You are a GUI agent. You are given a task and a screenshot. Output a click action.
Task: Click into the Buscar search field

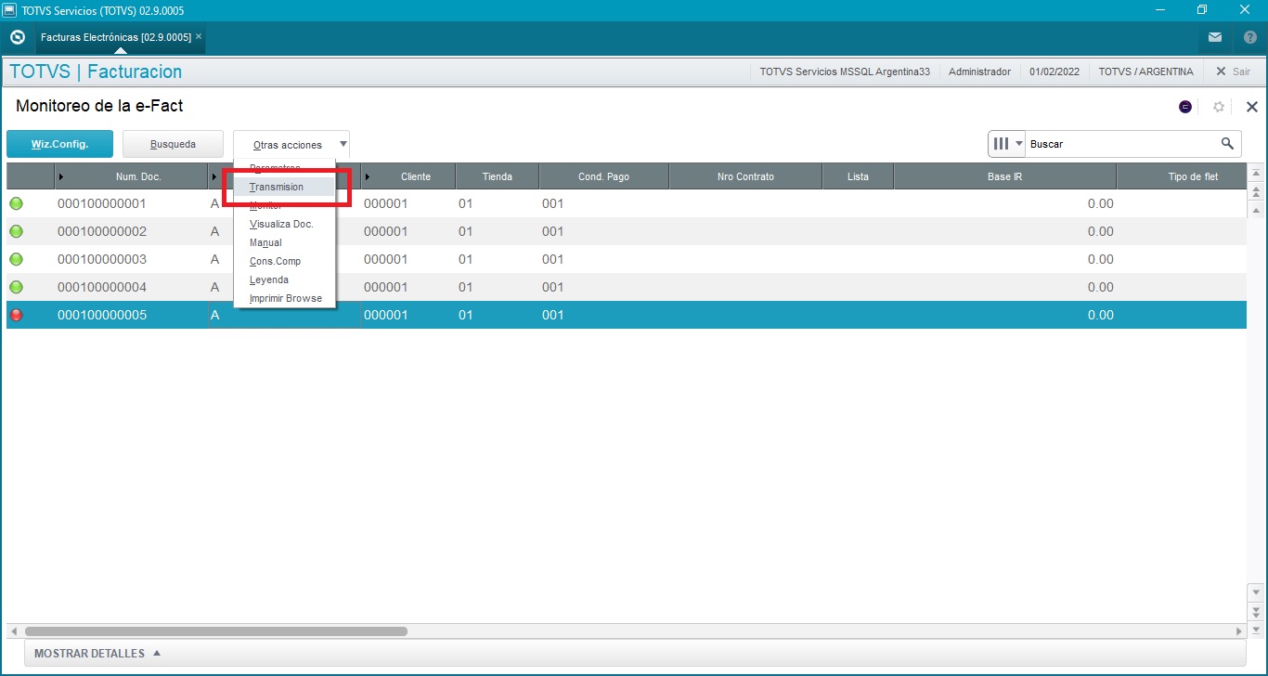point(1122,144)
